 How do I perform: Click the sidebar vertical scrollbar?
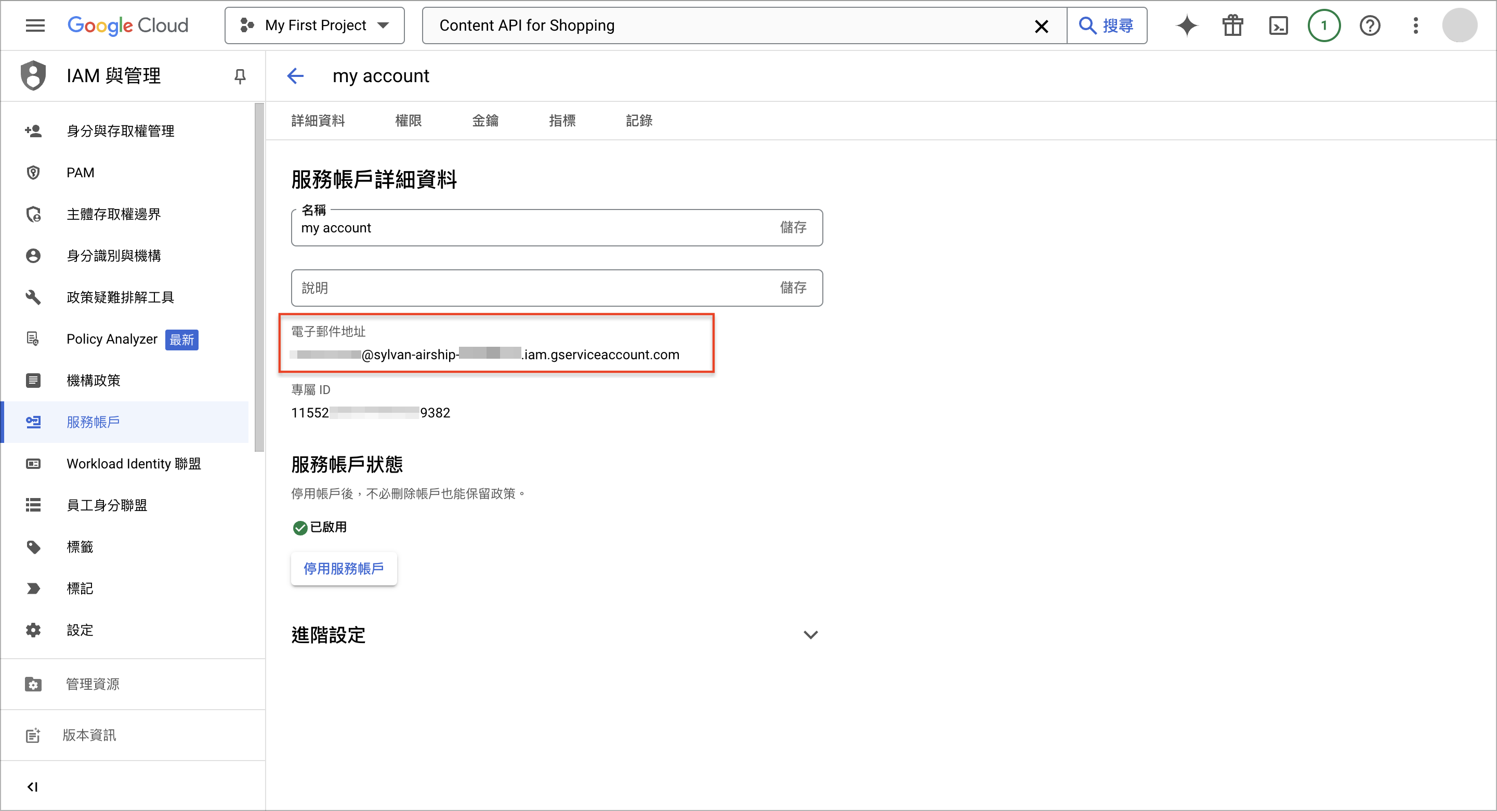coord(259,277)
